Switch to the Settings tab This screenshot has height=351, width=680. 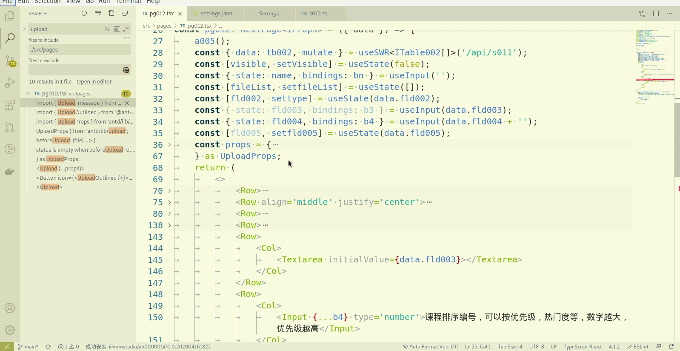tap(269, 14)
